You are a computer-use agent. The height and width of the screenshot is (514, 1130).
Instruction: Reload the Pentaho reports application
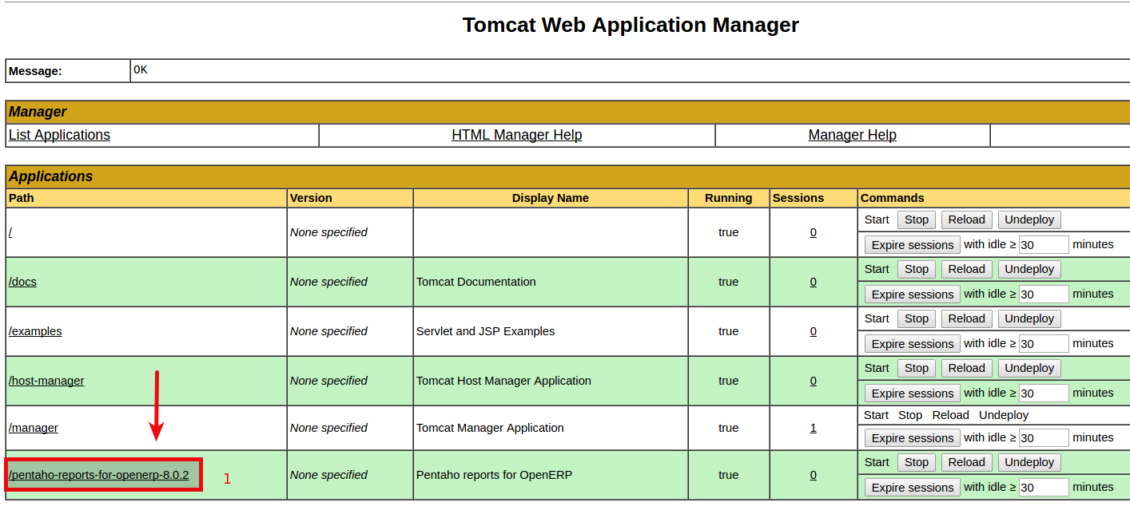[x=967, y=462]
